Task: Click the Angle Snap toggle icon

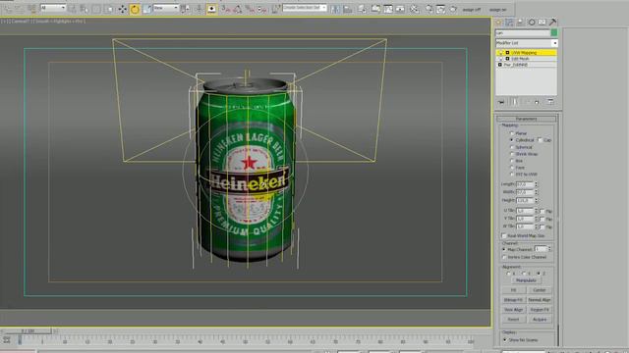Action: [238, 9]
